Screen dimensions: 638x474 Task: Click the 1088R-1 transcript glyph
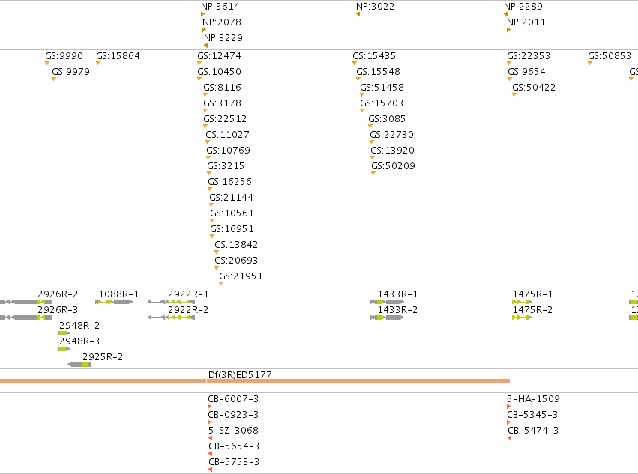click(114, 302)
